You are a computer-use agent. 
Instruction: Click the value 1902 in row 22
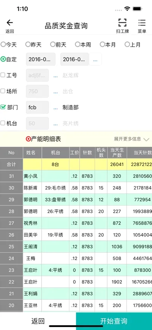[117, 282]
